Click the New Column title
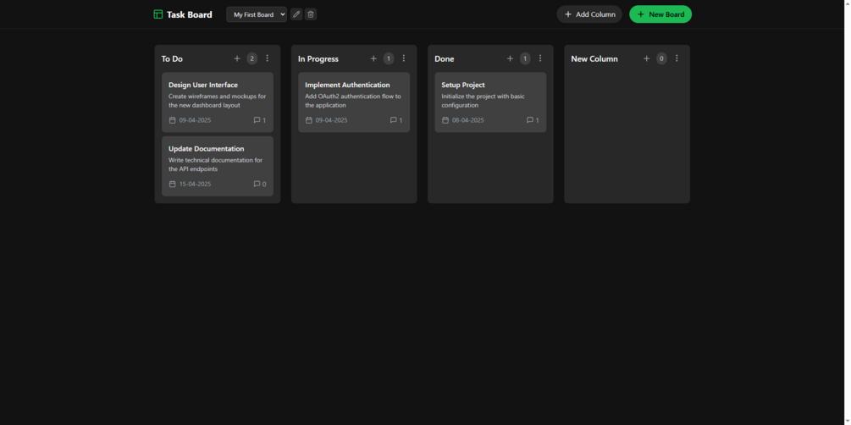The width and height of the screenshot is (851, 425). (594, 58)
